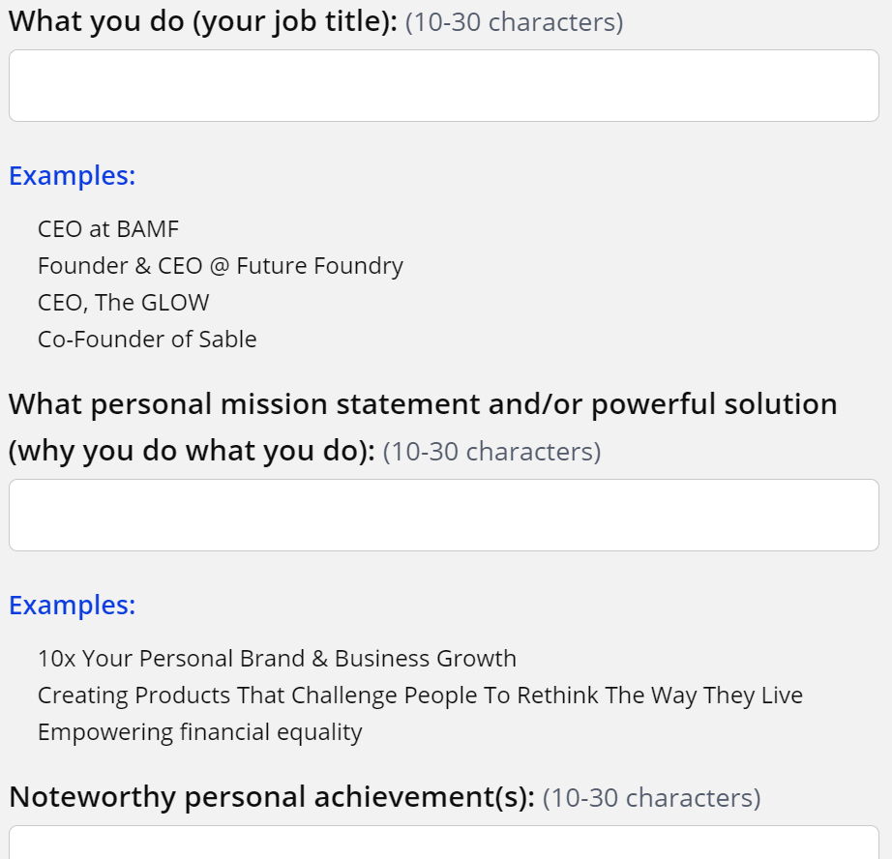Image resolution: width=892 pixels, height=859 pixels.
Task: Select the noteworthy personal achievements input field
Action: coord(444,843)
